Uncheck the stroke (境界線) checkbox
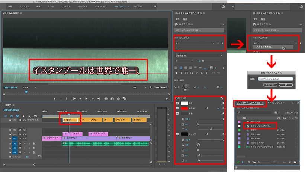 pos(177,108)
